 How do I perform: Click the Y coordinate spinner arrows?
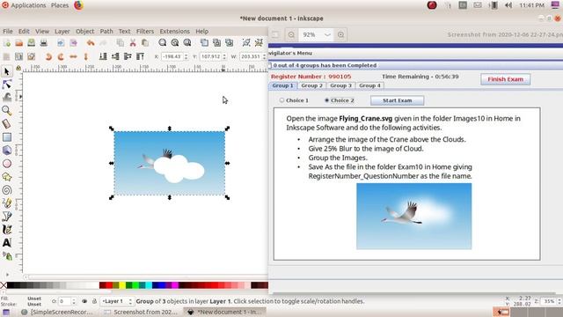[224, 56]
